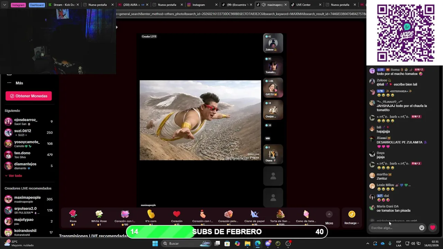Switch to Stream - Kick tab
The image size is (443, 249).
[x=64, y=5]
